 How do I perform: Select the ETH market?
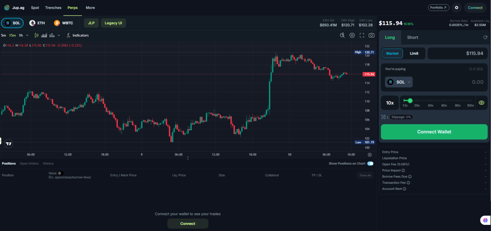click(x=37, y=23)
